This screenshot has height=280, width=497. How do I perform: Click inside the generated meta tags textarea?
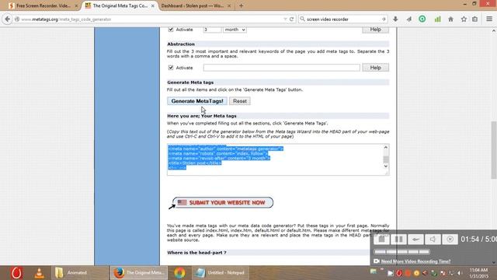pyautogui.click(x=276, y=159)
